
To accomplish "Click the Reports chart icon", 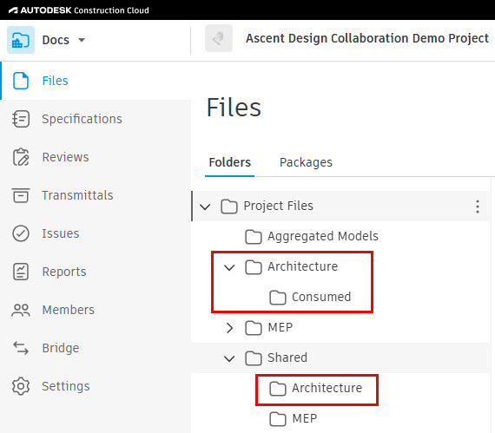I will 21,272.
